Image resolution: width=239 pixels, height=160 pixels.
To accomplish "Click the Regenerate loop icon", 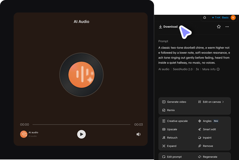I will [x=200, y=157].
